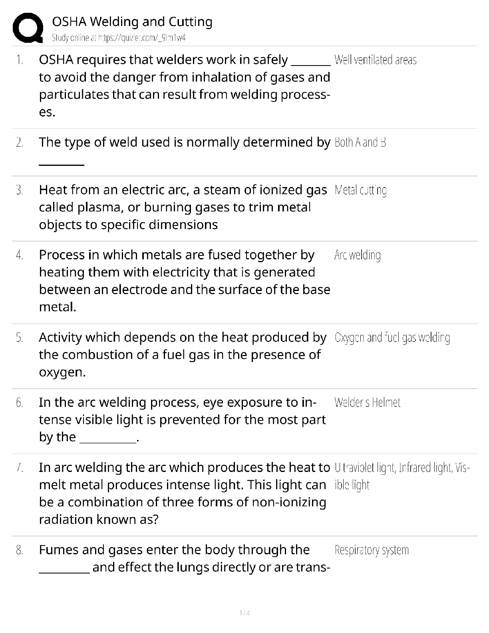Click the page number 1 / 4 footer

(x=245, y=613)
